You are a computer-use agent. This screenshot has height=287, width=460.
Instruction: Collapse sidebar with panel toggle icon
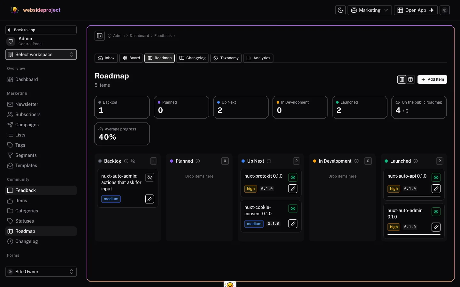[100, 36]
